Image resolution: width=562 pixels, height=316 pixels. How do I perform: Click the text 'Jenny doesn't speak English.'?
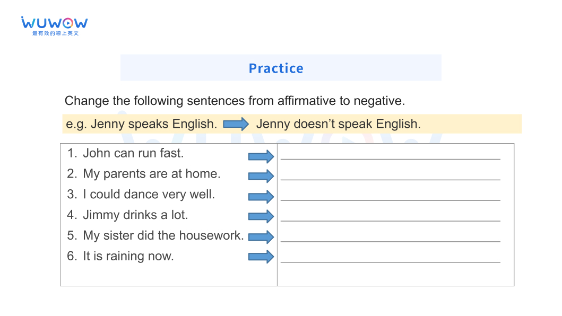[x=338, y=124]
